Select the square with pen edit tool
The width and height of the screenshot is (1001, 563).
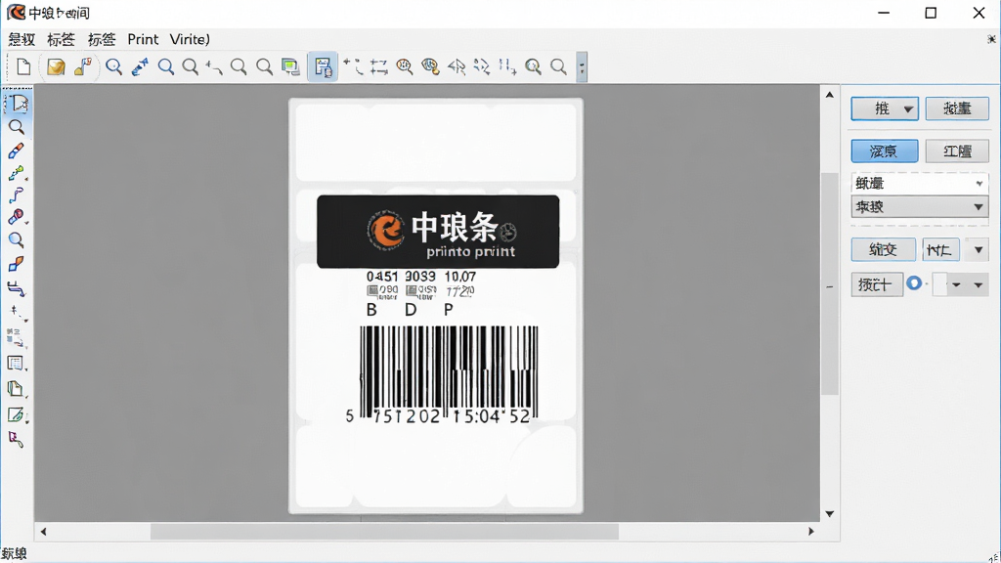pos(16,414)
